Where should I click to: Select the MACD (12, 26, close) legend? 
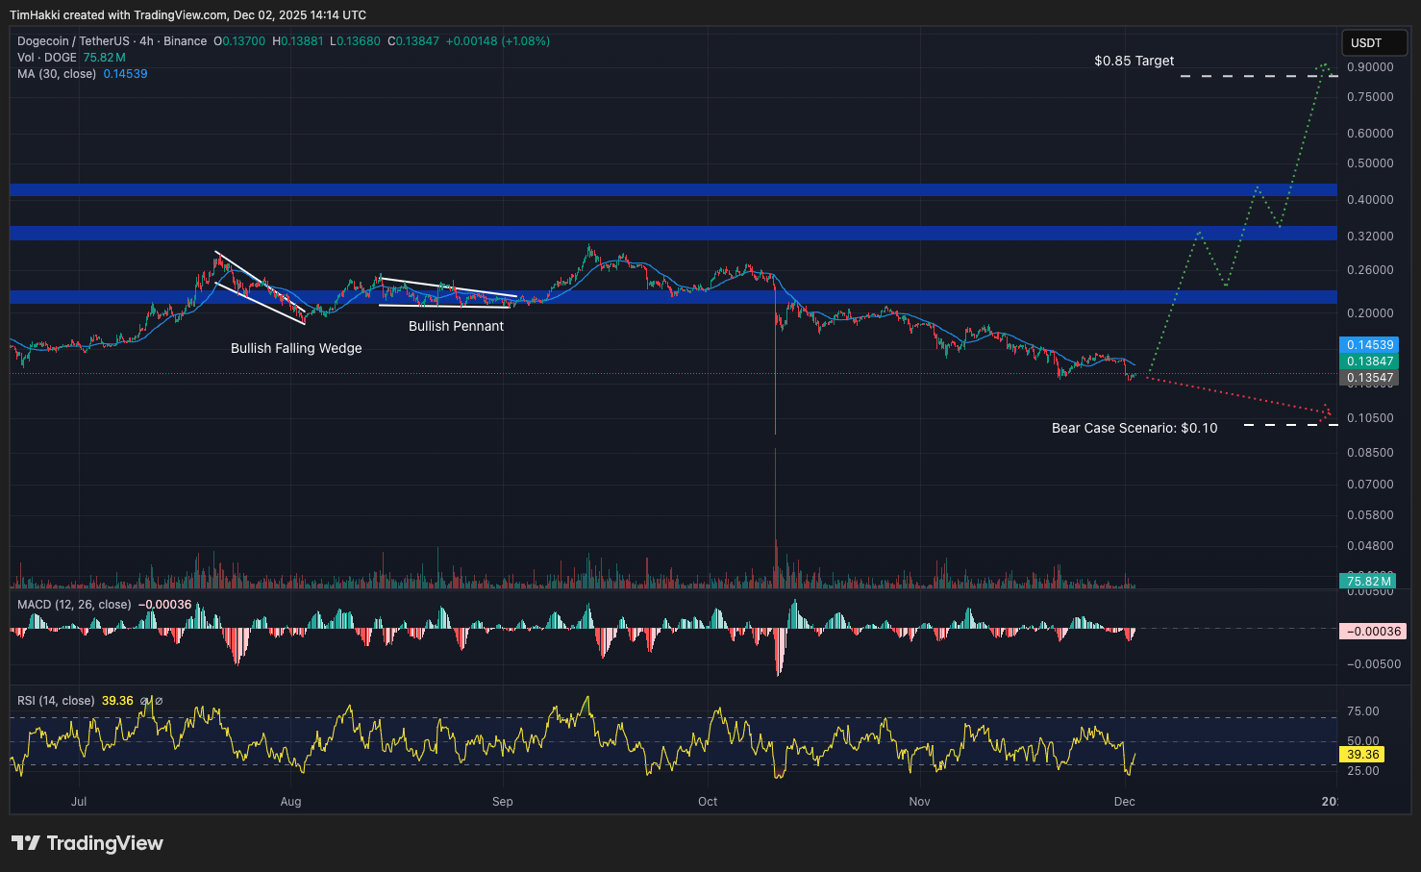tap(74, 605)
